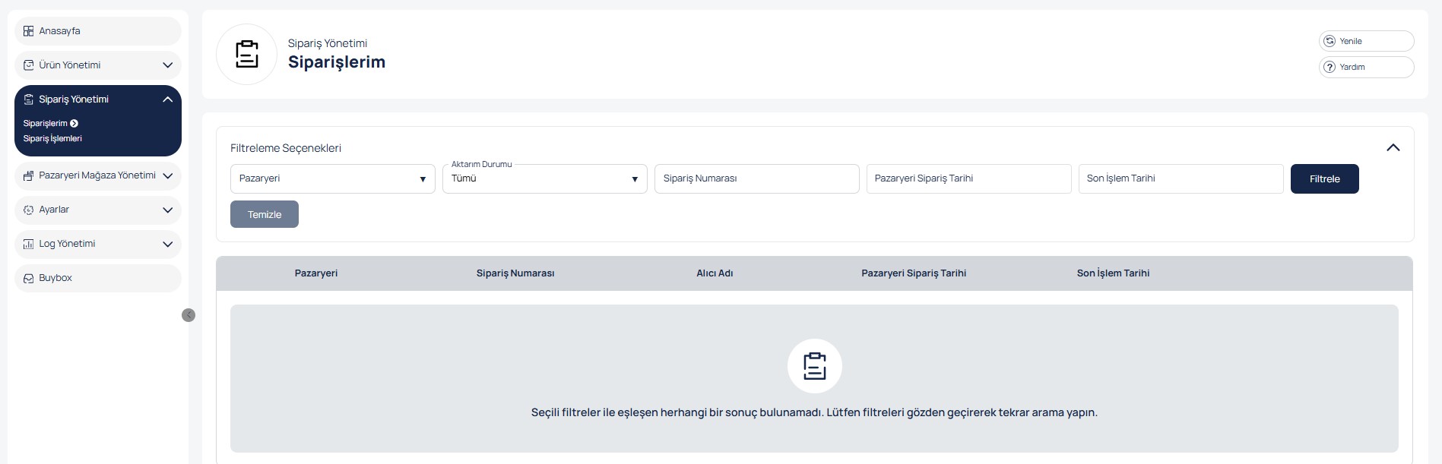Collapse the Sipariş Yönetimi menu chevron
The height and width of the screenshot is (464, 1442).
168,99
